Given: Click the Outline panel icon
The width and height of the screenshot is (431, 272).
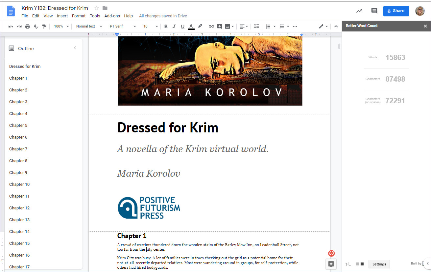Looking at the screenshot, I should (x=12, y=49).
